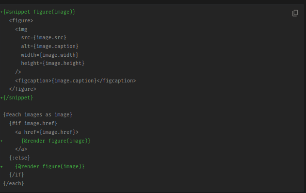The height and width of the screenshot is (193, 306).
Task: Click 'width={image.width}' attribute line
Action: (49, 55)
